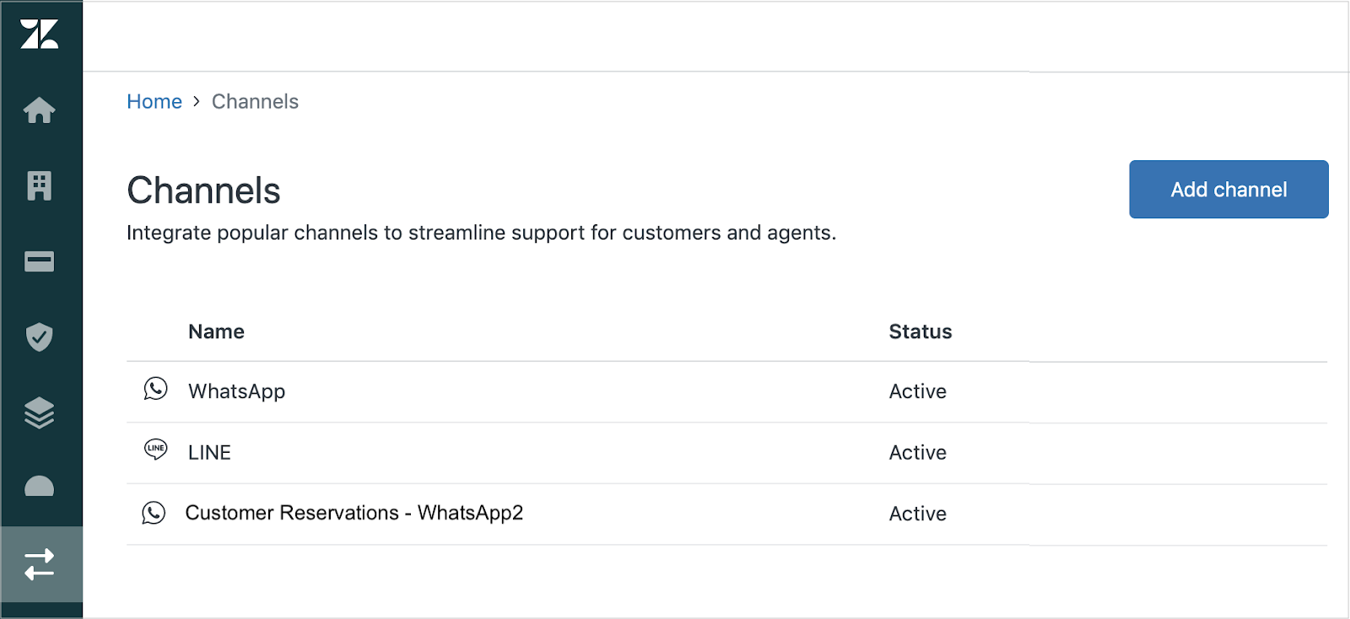Open the LINE channel entry
The height and width of the screenshot is (619, 1350).
click(x=209, y=453)
